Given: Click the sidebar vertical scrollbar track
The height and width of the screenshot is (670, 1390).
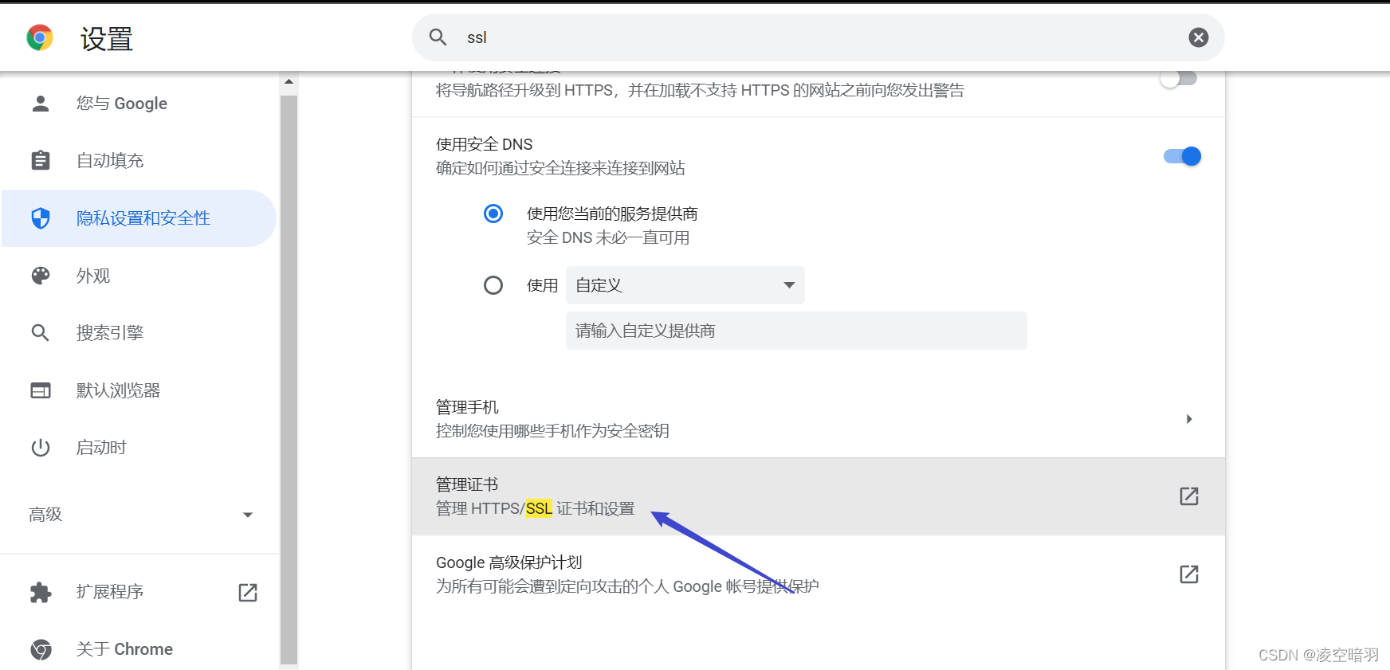Looking at the screenshot, I should 289,380.
